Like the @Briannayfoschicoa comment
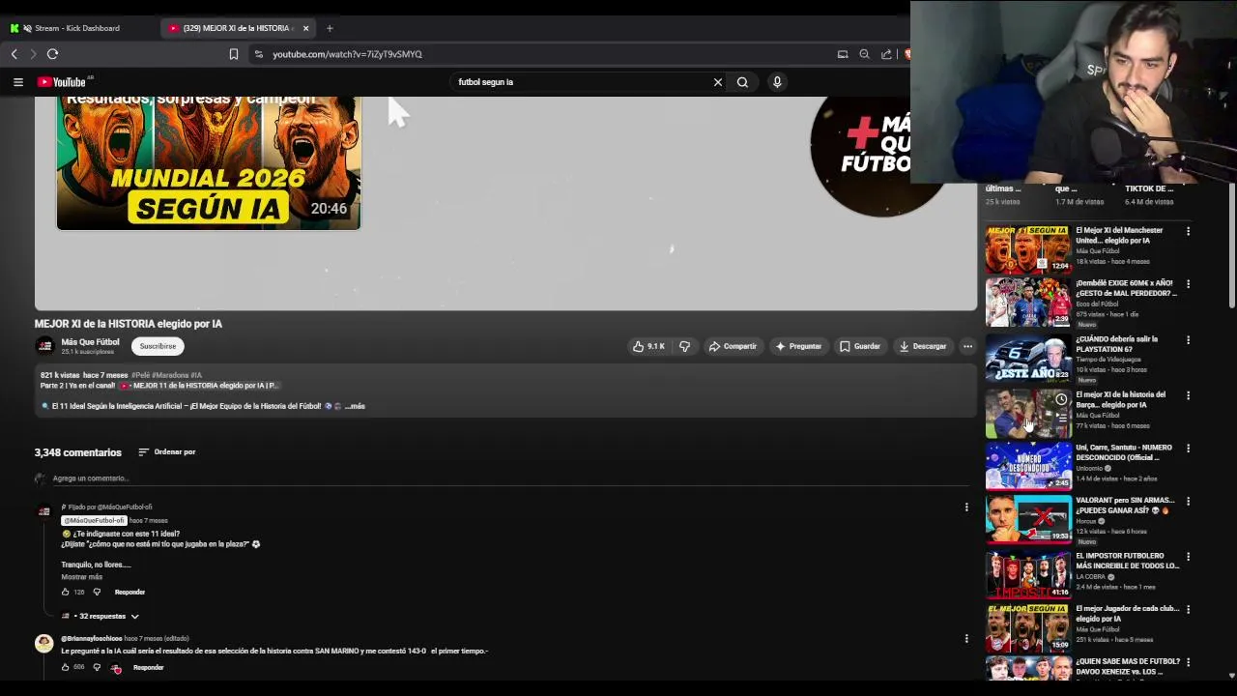Screen dimensions: 1237x696 pos(66,668)
